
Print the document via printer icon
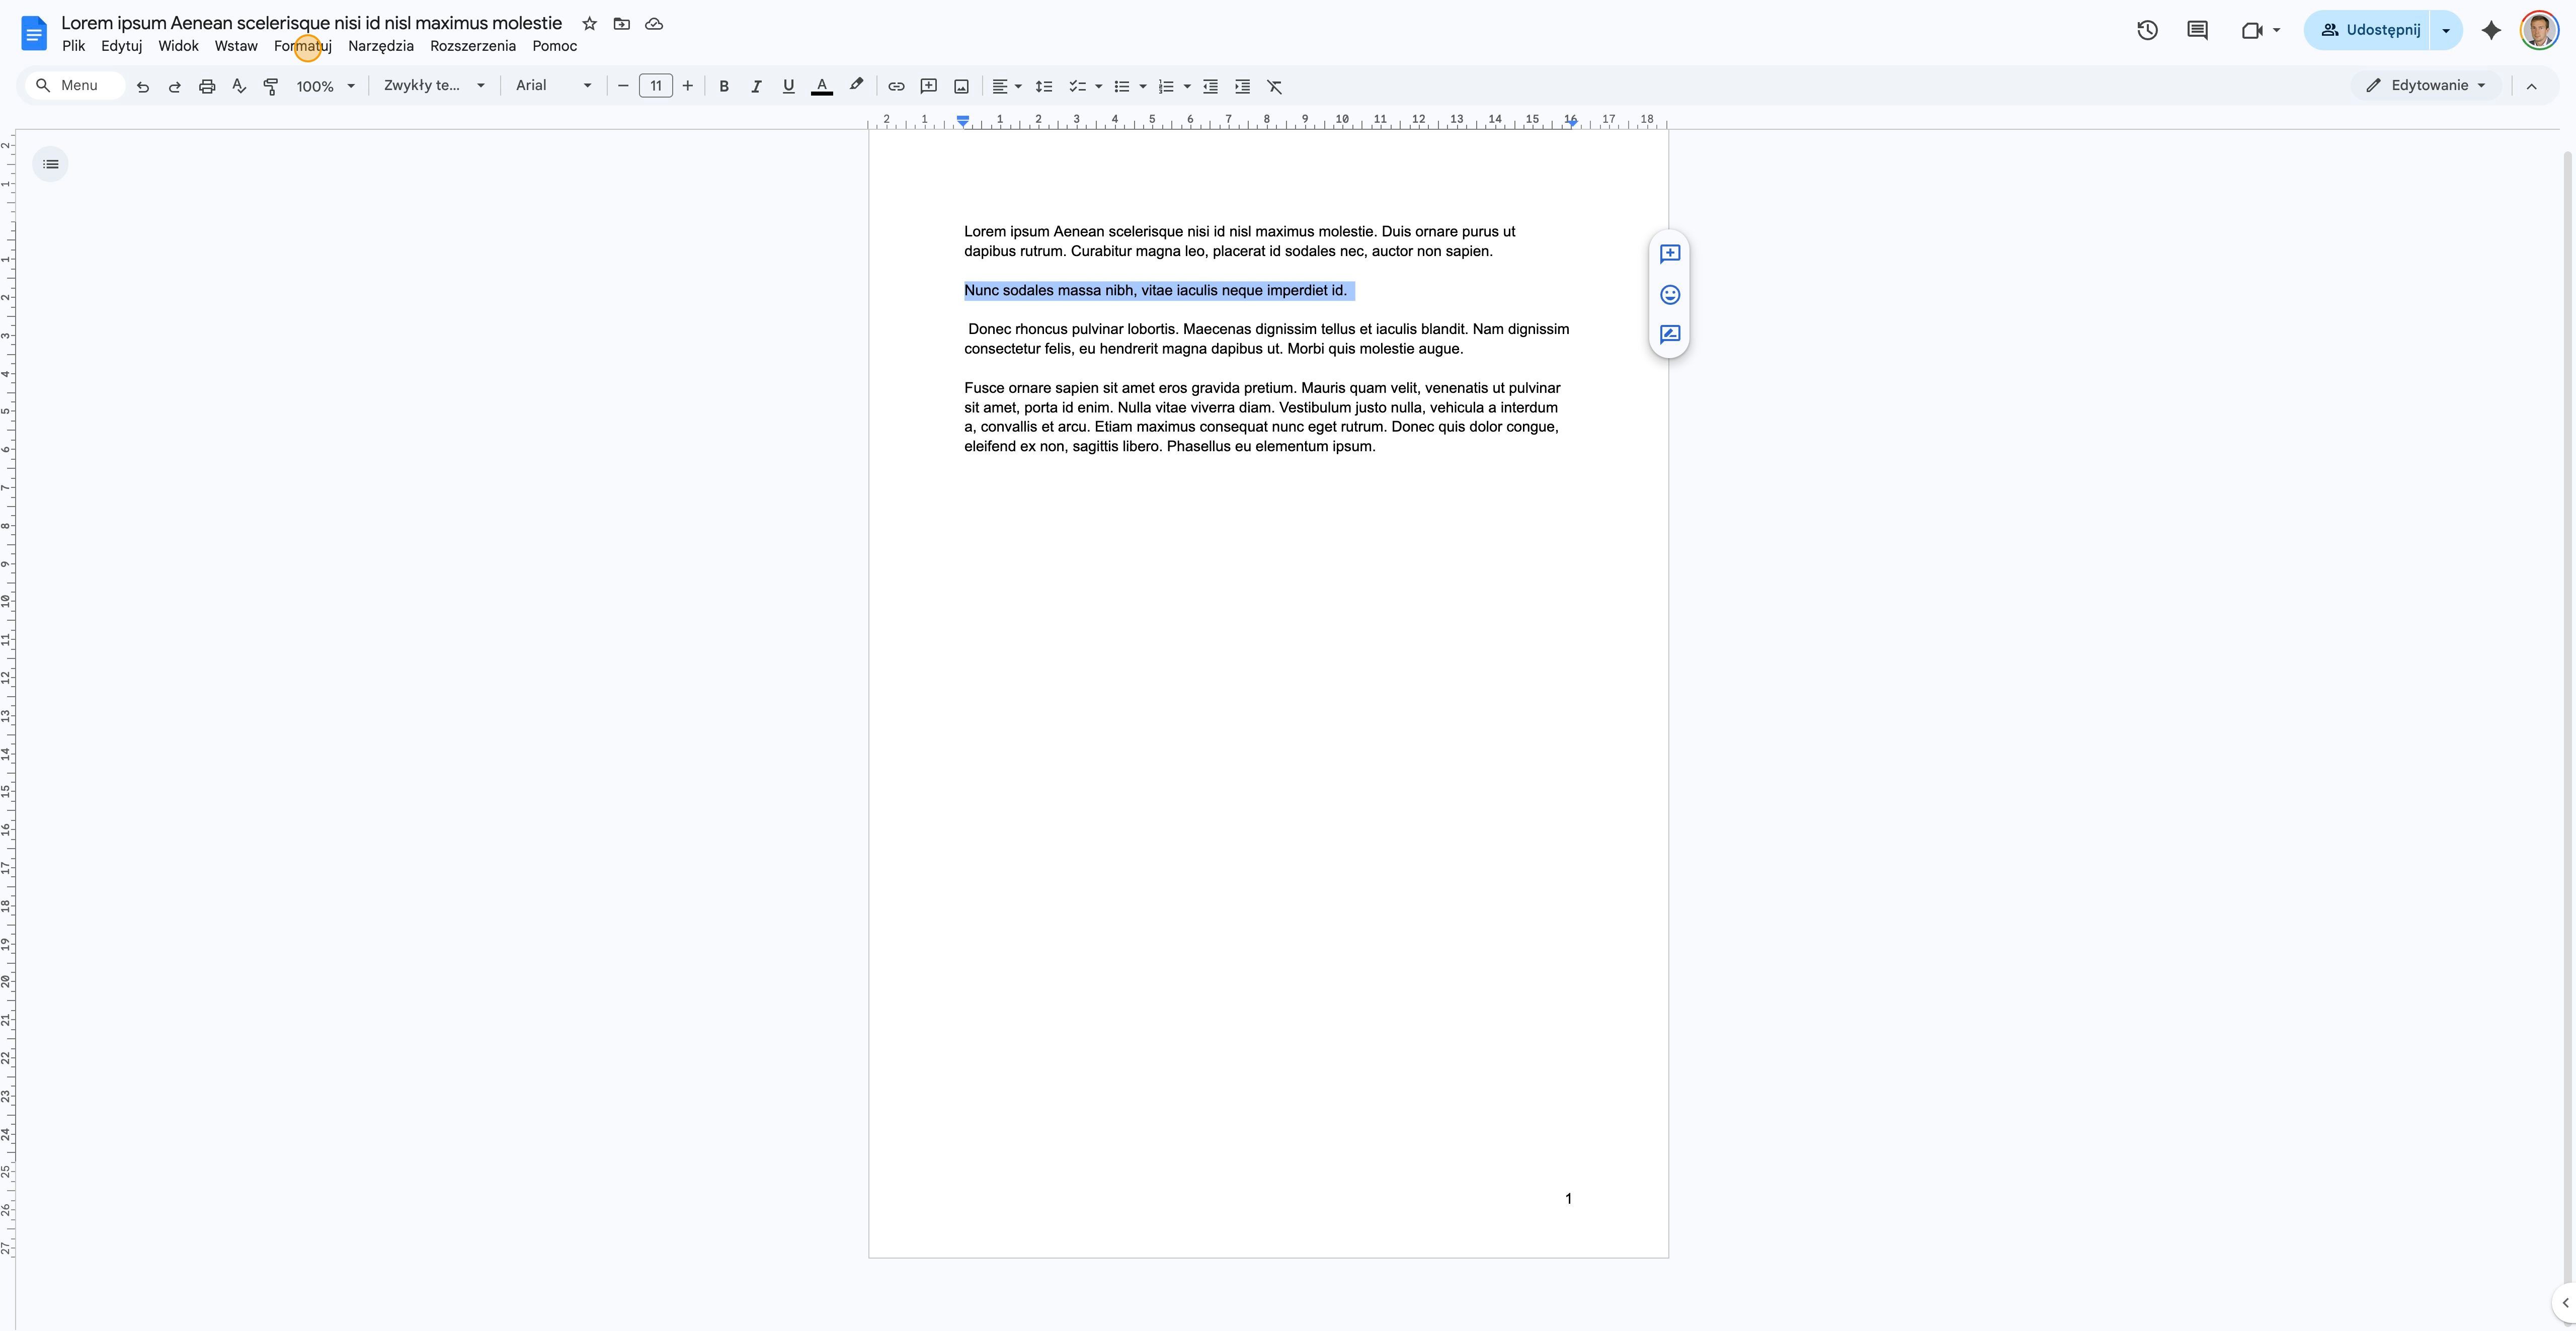point(207,87)
